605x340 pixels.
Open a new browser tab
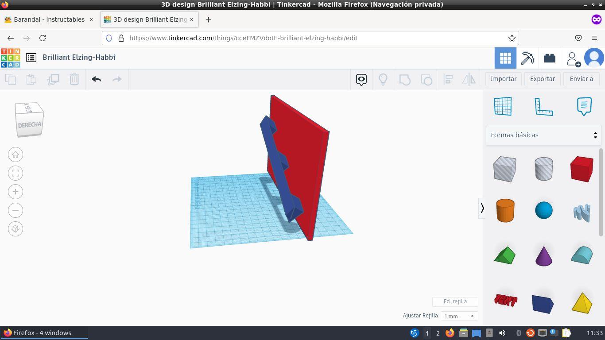tap(208, 19)
